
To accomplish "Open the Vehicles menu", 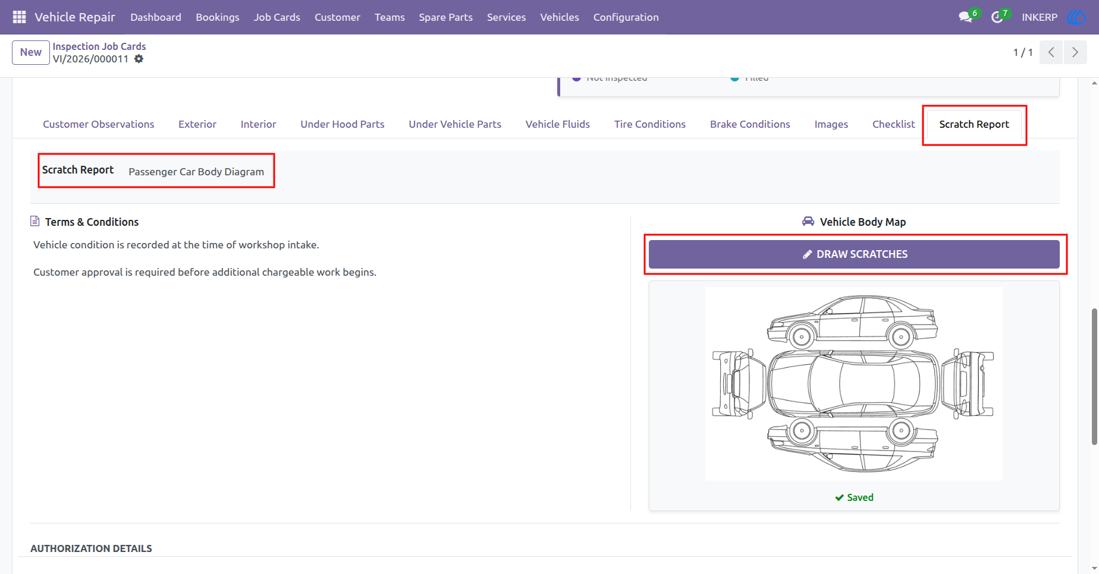I will coord(560,17).
